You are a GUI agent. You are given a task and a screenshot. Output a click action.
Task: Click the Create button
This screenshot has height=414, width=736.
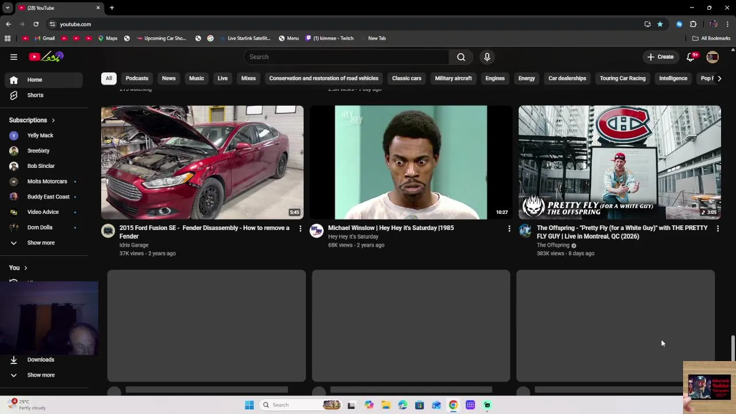click(660, 57)
